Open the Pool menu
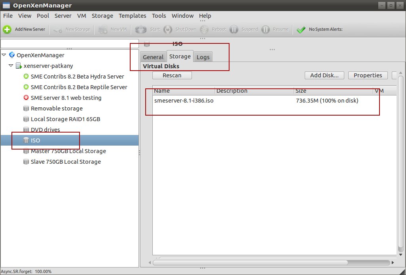Image resolution: width=406 pixels, height=275 pixels. click(x=43, y=16)
